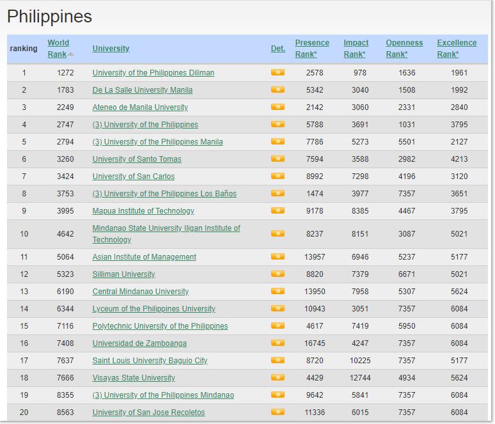Image resolution: width=495 pixels, height=424 pixels.
Task: Open University of San Jose Recoletos link
Action: [148, 412]
